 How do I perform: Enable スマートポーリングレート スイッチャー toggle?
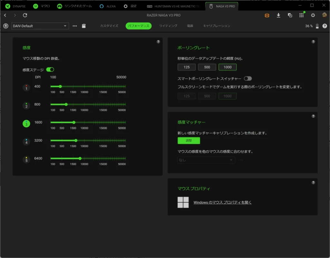click(248, 78)
